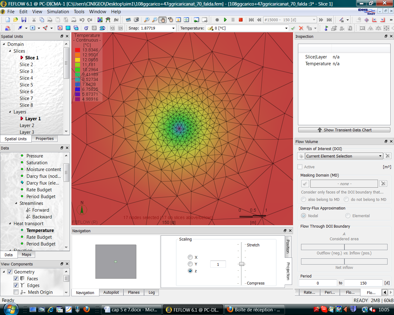Select the zoom out magnifier tool
Viewport: 394px width, 315px height.
pos(155,20)
